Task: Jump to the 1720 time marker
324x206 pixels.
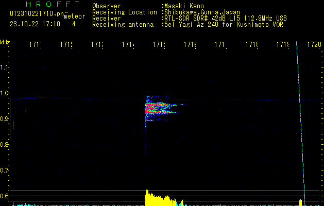Action: click(x=314, y=45)
